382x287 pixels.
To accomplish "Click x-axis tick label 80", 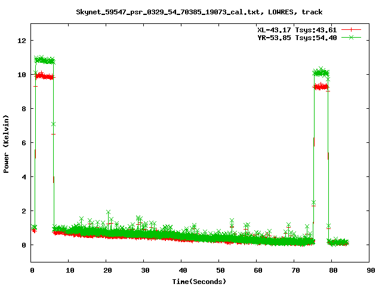I will (333, 270).
